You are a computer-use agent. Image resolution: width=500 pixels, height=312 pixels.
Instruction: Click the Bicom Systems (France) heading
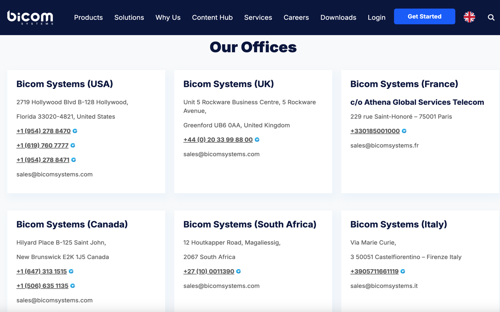[x=404, y=84]
